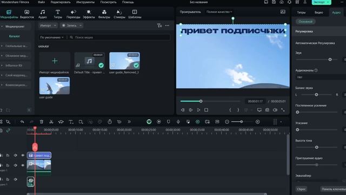Open the Файл menu

pos(41,2)
